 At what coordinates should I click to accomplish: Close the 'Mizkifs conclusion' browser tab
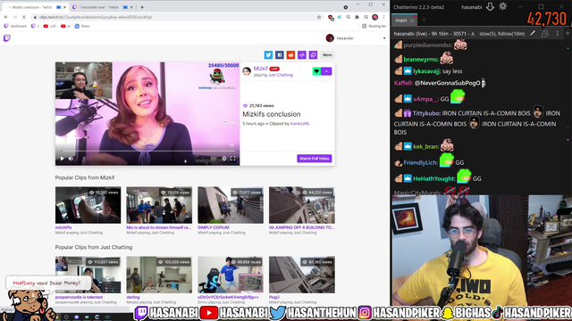[x=65, y=7]
